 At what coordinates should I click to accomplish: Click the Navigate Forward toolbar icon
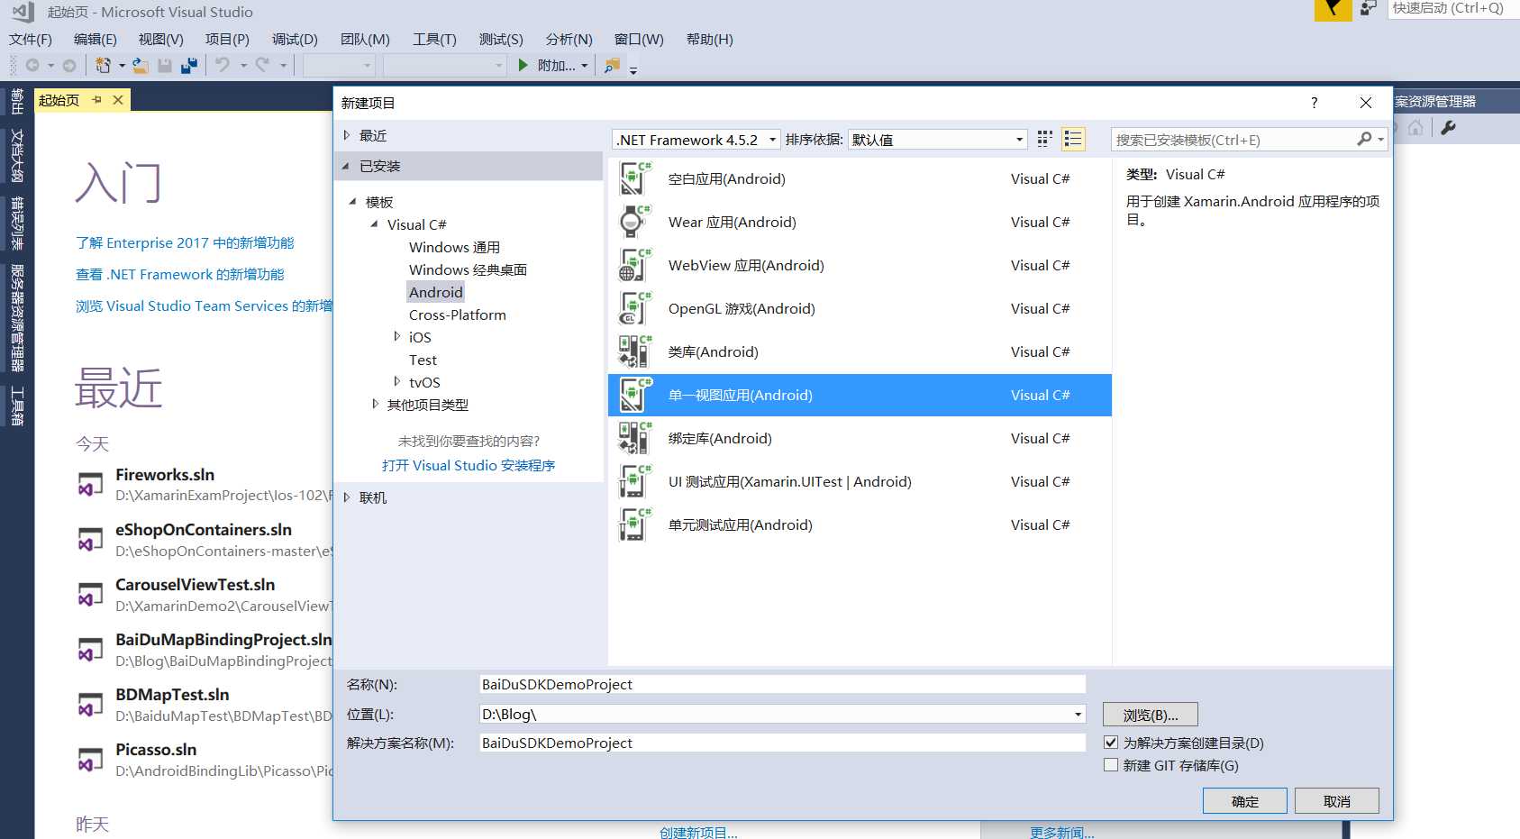69,65
